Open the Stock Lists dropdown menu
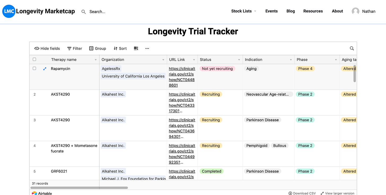 (x=244, y=11)
